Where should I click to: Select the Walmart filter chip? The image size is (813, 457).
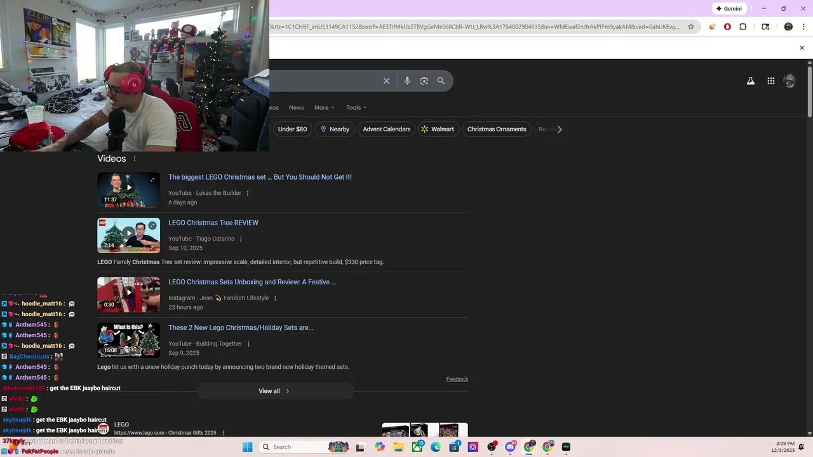pyautogui.click(x=438, y=129)
